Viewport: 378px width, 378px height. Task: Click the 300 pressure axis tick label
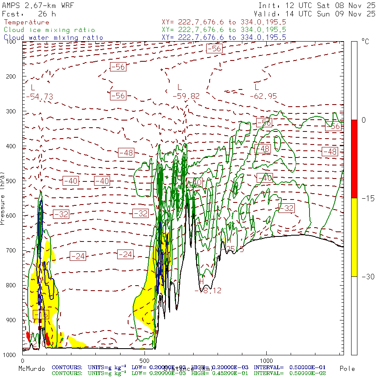pos(10,111)
